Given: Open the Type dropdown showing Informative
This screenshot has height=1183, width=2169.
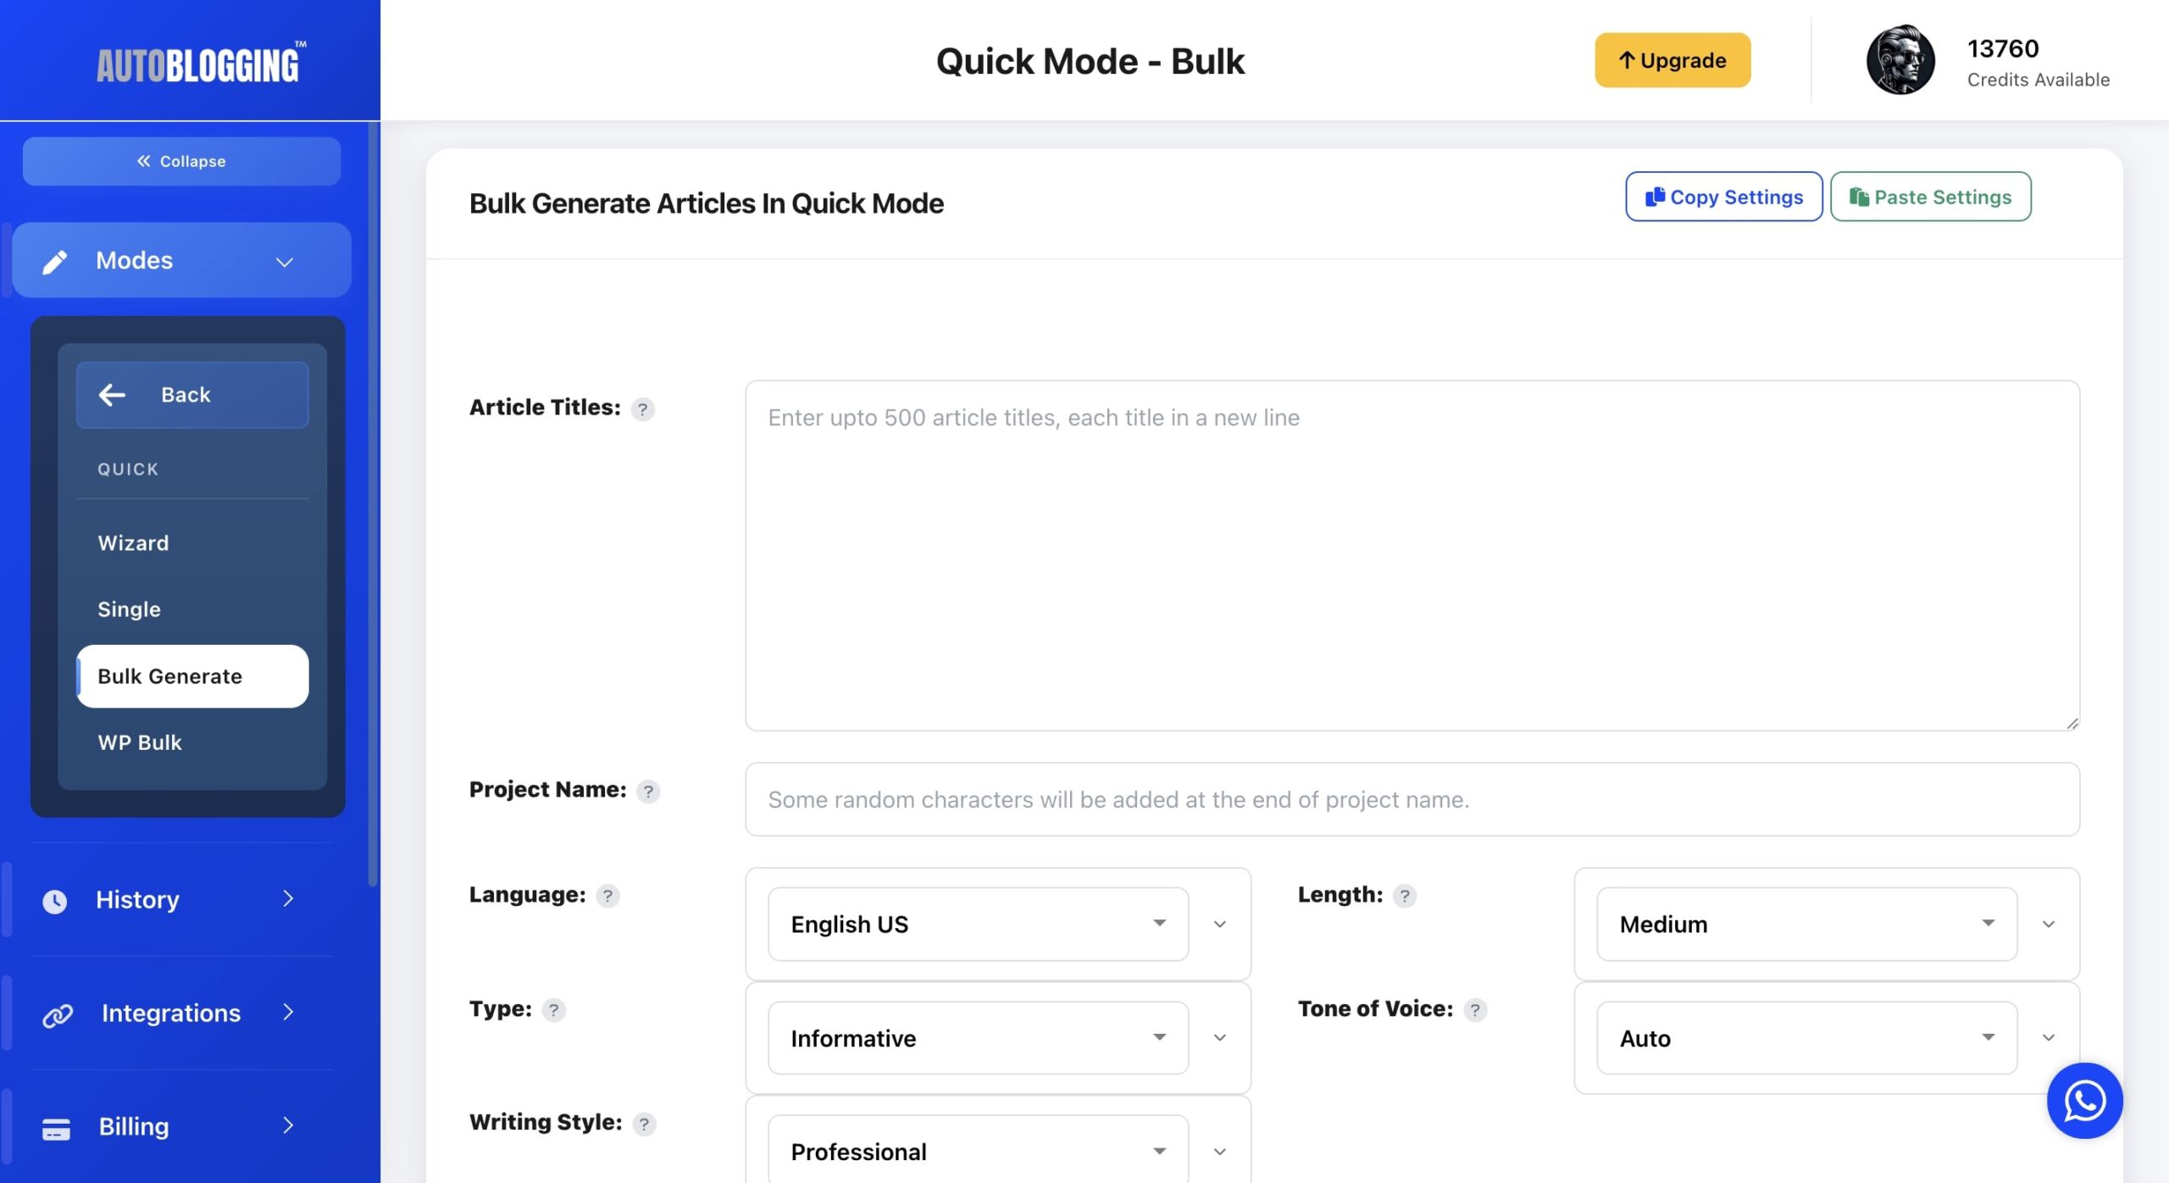Looking at the screenshot, I should point(977,1038).
